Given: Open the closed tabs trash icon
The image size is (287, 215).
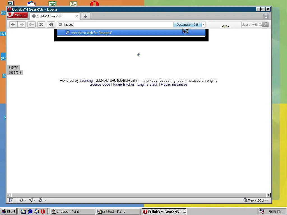Looking at the screenshot, I should pyautogui.click(x=266, y=17).
